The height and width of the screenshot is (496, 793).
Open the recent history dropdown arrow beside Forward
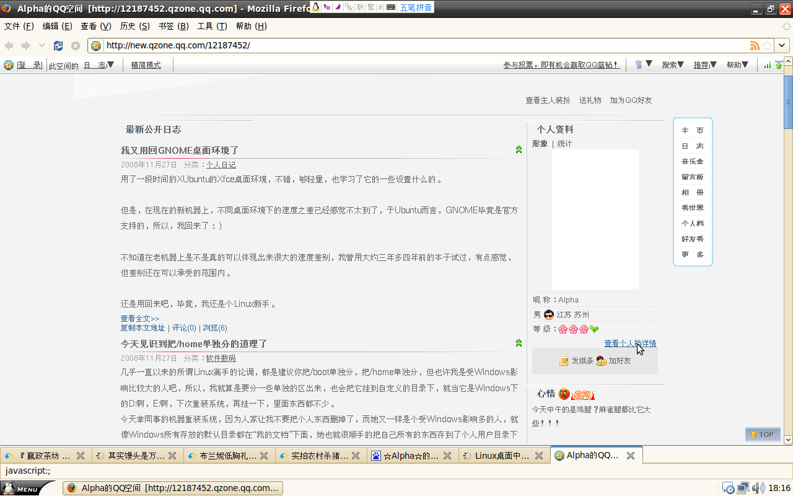coord(42,46)
